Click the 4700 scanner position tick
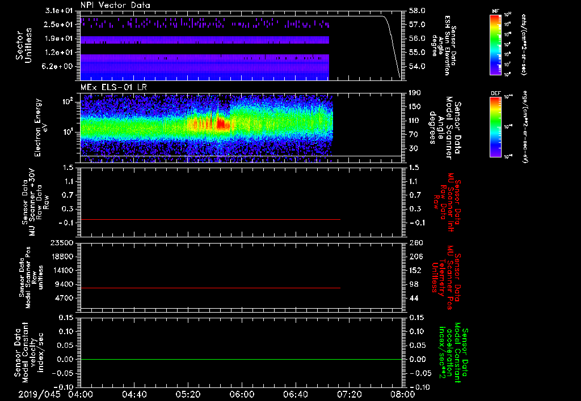Image resolution: width=581 pixels, height=401 pixels. pyautogui.click(x=64, y=298)
